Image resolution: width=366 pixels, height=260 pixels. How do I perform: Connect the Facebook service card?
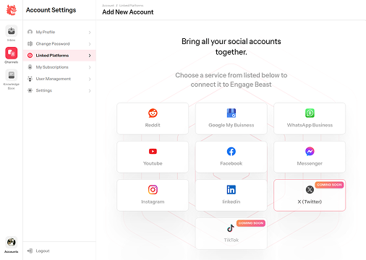tap(231, 157)
